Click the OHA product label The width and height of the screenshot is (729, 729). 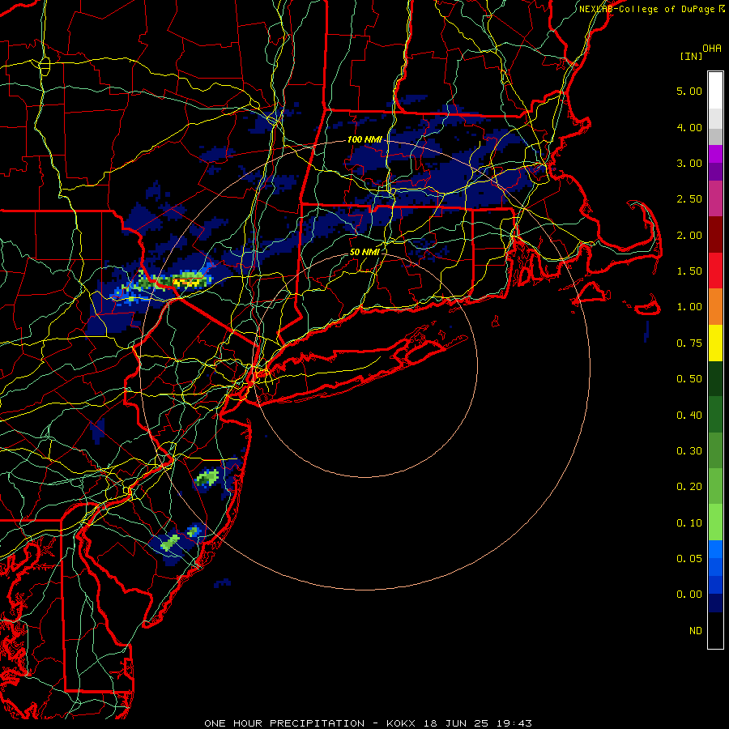click(712, 49)
